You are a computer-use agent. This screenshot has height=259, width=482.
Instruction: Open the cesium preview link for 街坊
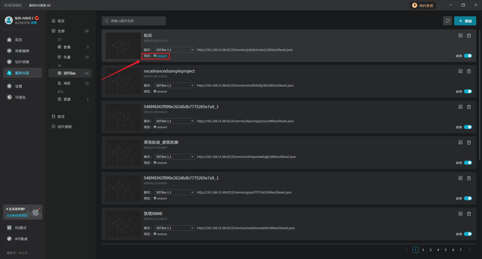pyautogui.click(x=162, y=56)
